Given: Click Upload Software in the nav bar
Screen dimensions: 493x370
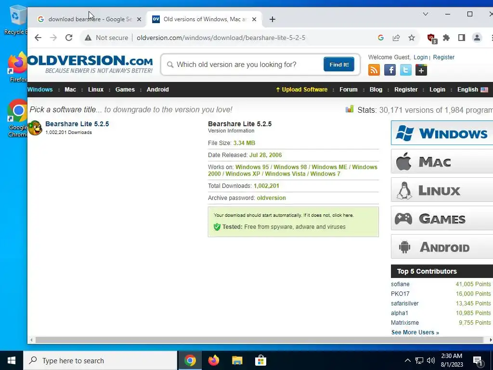Looking at the screenshot, I should [x=301, y=89].
